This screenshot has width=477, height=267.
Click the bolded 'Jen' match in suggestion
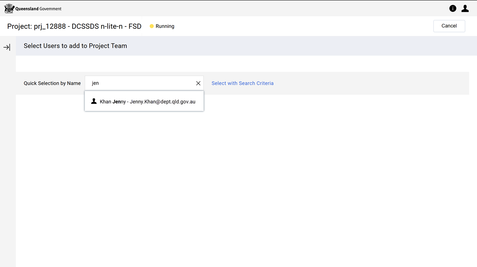[117, 102]
